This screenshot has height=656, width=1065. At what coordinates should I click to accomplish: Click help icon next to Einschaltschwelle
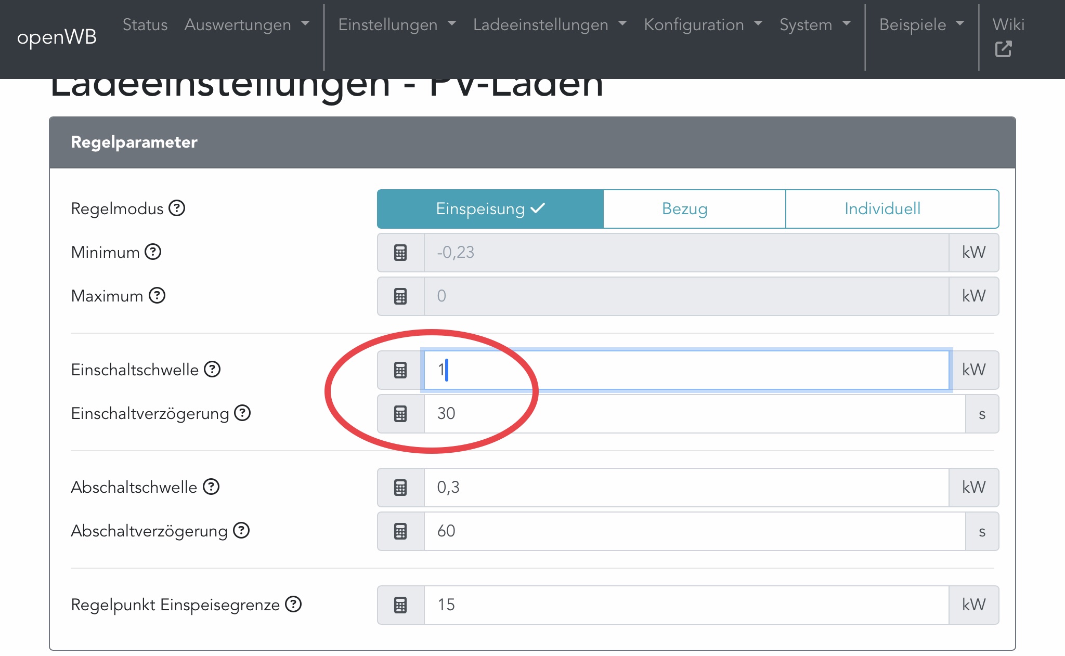tap(212, 369)
